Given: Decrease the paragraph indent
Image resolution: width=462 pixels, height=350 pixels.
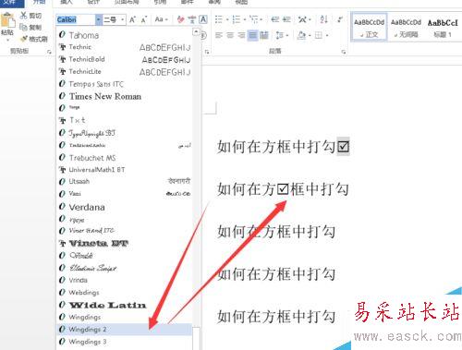Looking at the screenshot, I should click(x=275, y=19).
